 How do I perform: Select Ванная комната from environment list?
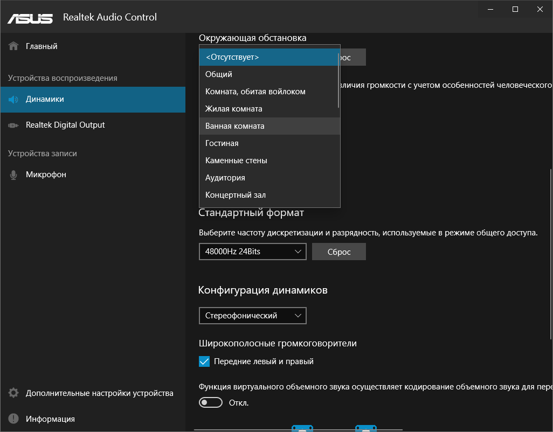click(235, 126)
